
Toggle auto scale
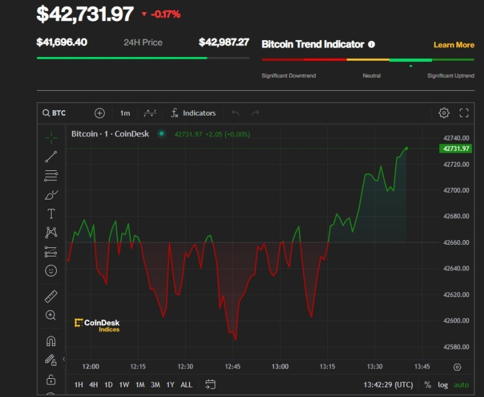pyautogui.click(x=461, y=385)
